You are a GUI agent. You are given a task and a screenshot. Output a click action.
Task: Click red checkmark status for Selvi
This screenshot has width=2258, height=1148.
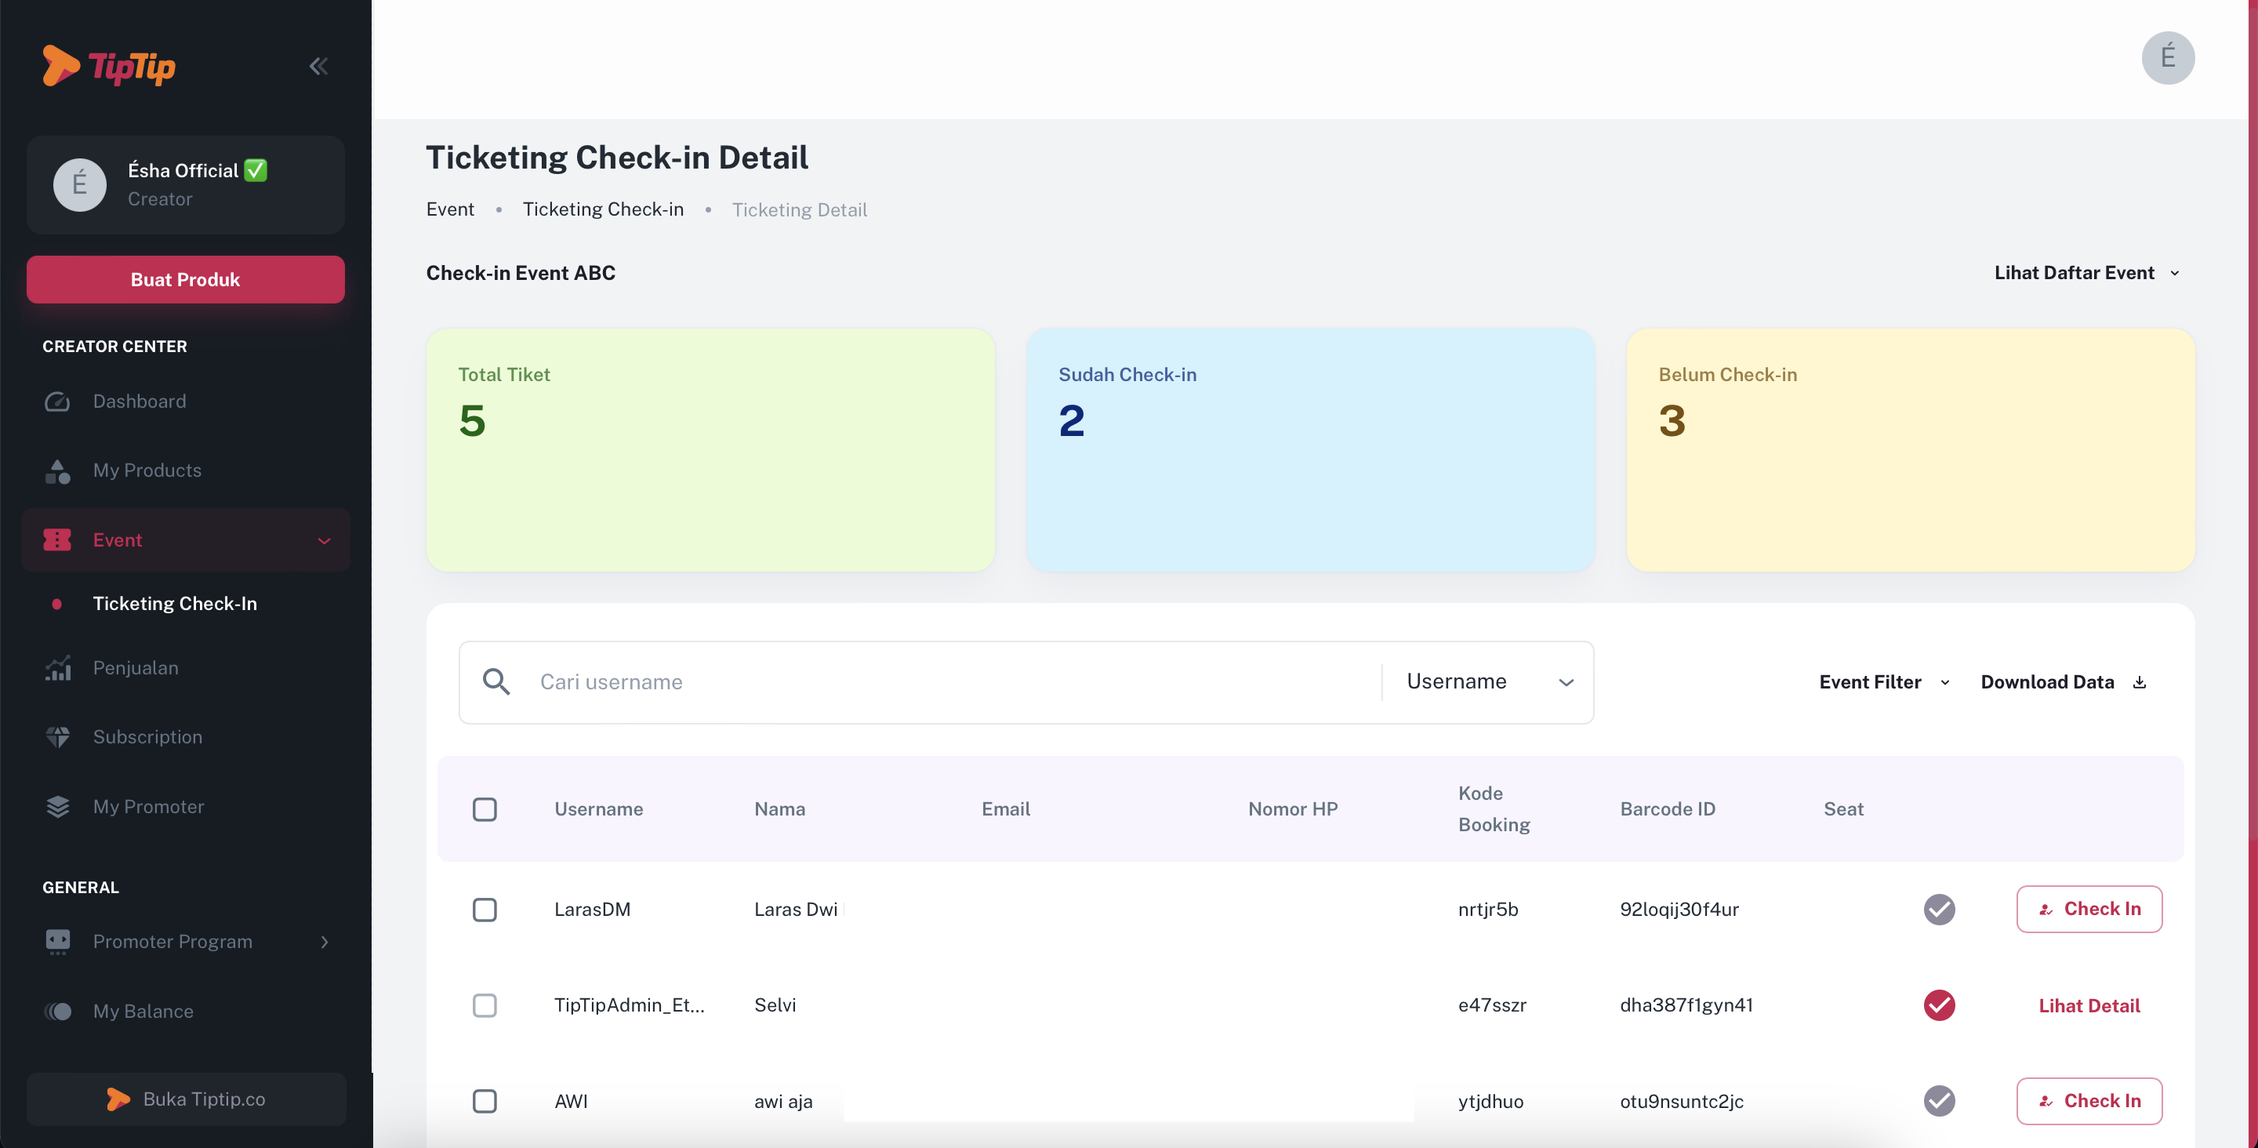point(1939,1005)
